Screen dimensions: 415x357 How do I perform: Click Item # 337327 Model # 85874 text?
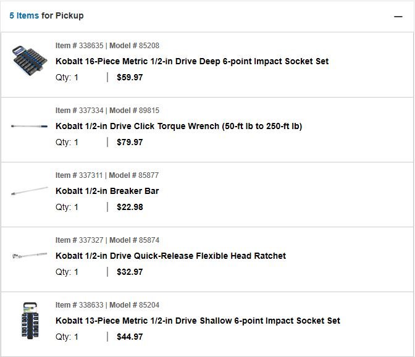click(107, 240)
